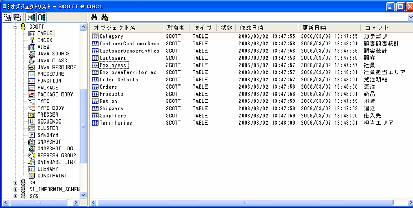Image resolution: width=413 pixels, height=208 pixels.
Task: Select the TYPE icon in tree
Action: click(x=32, y=101)
